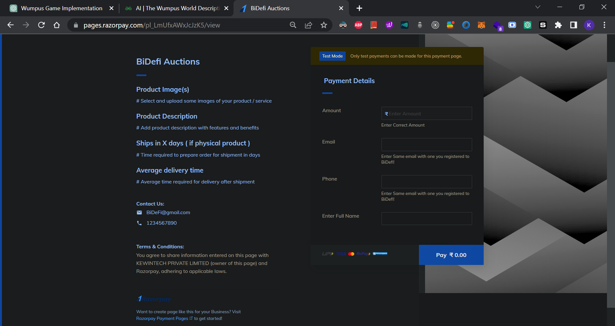Viewport: 615px width, 326px height.
Task: Click the Product Image(s) heading
Action: pyautogui.click(x=163, y=89)
